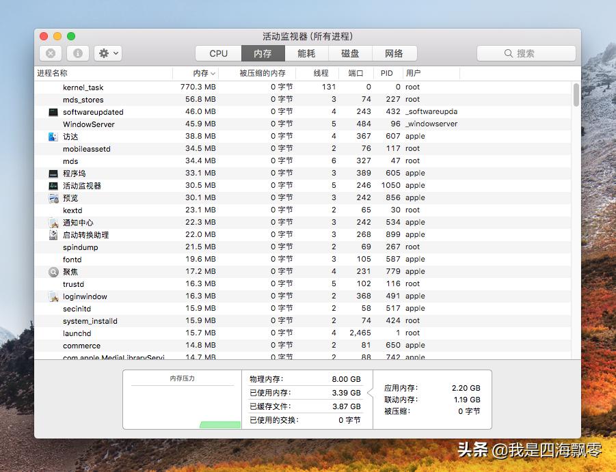The height and width of the screenshot is (472, 616).
Task: Toggle sort direction on the 内存 column
Action: tap(201, 73)
